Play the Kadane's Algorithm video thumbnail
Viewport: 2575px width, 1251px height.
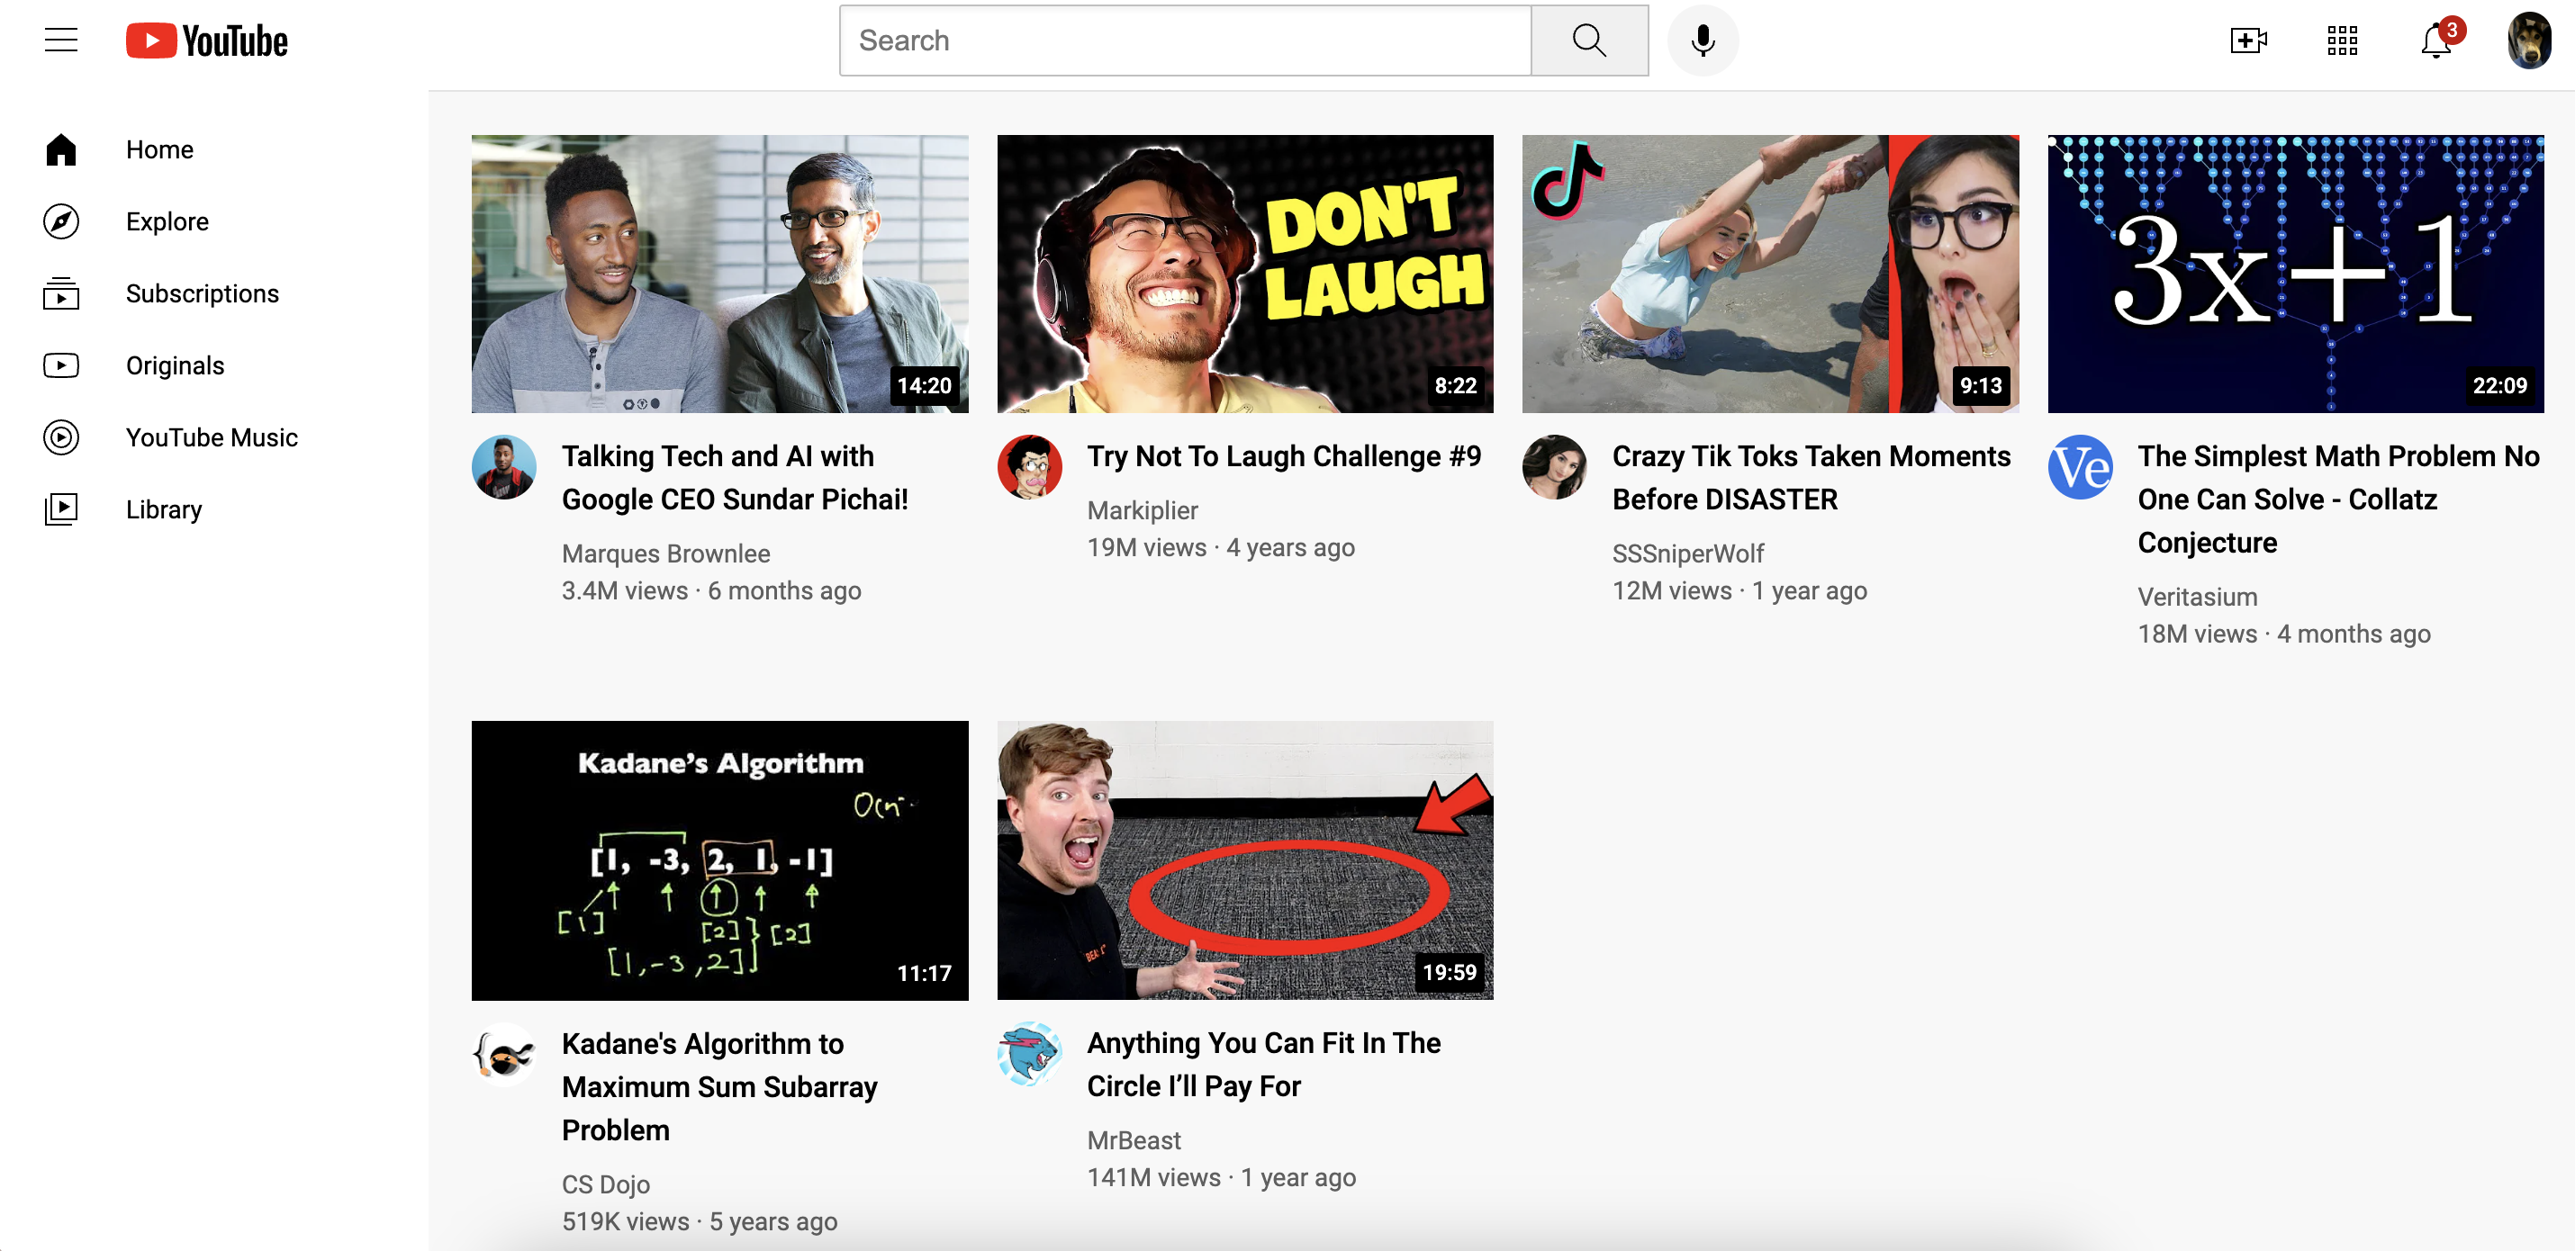719,860
